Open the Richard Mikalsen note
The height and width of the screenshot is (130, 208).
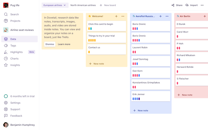(192, 57)
